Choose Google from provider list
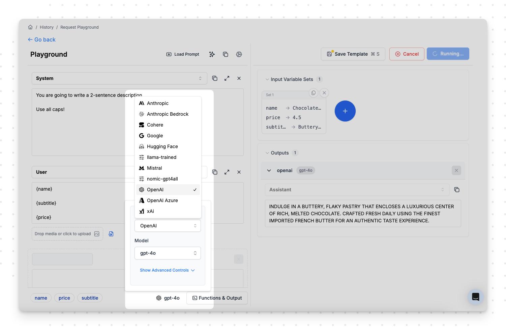Screen dimensions: 506x330 click(168, 136)
